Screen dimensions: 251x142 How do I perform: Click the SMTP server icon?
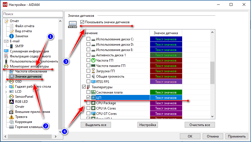(x=12, y=46)
